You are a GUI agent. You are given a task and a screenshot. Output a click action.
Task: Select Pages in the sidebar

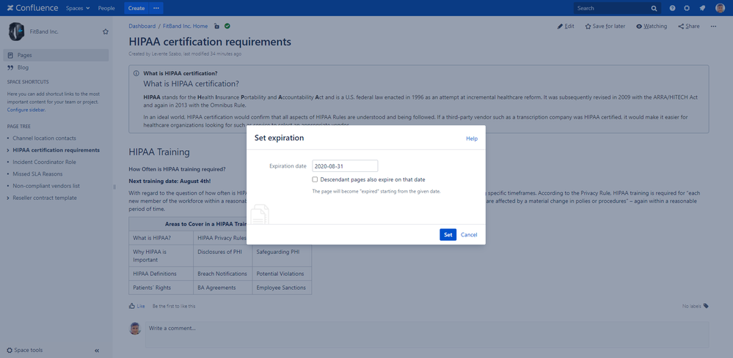(x=24, y=55)
